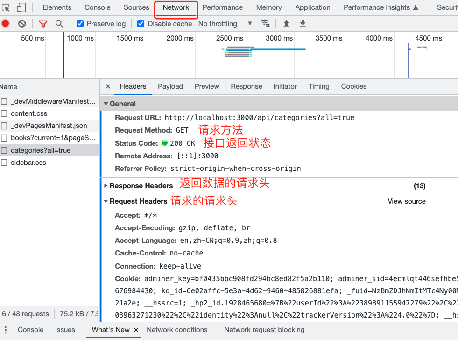Stop recording network log
Screen dimensions: 458x340
[x=6, y=24]
